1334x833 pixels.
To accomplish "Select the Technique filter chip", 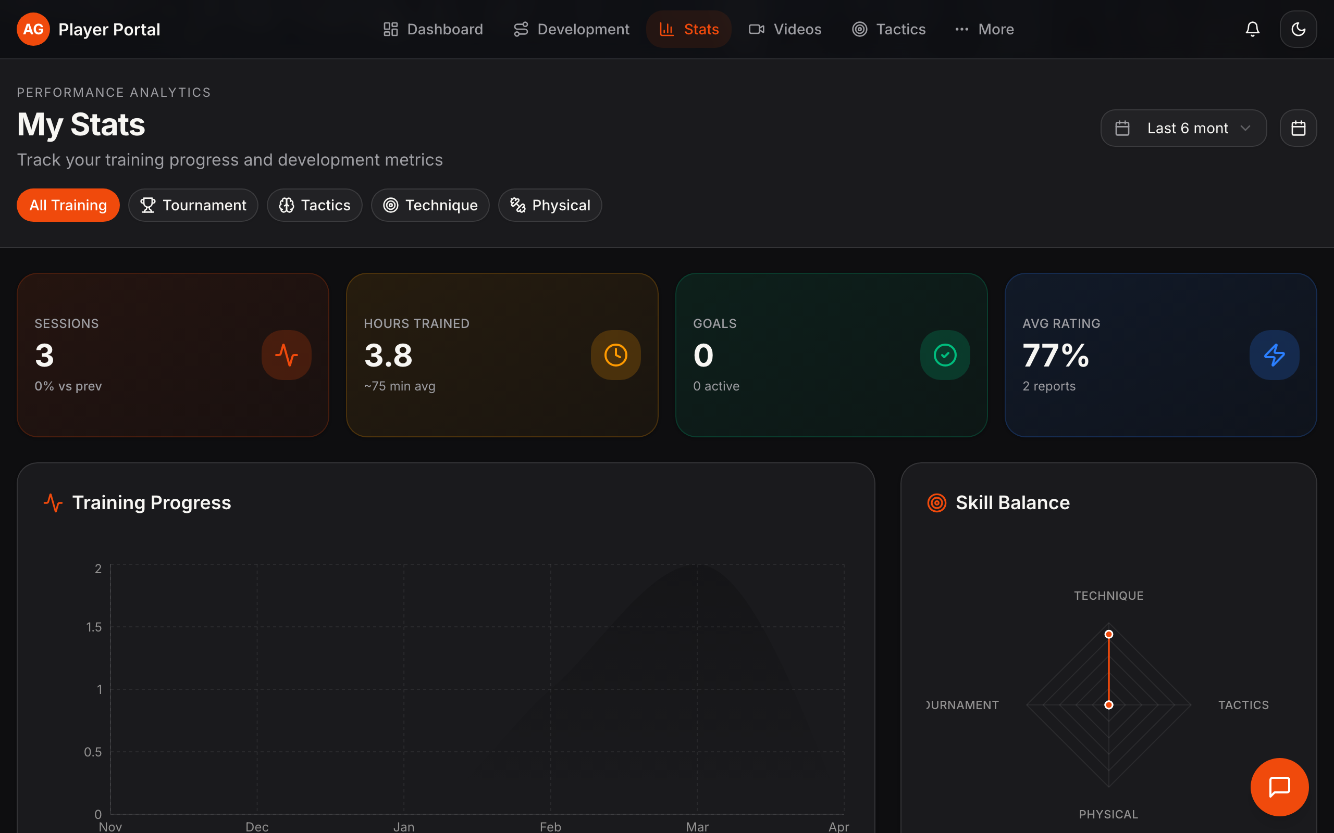I will pyautogui.click(x=430, y=205).
